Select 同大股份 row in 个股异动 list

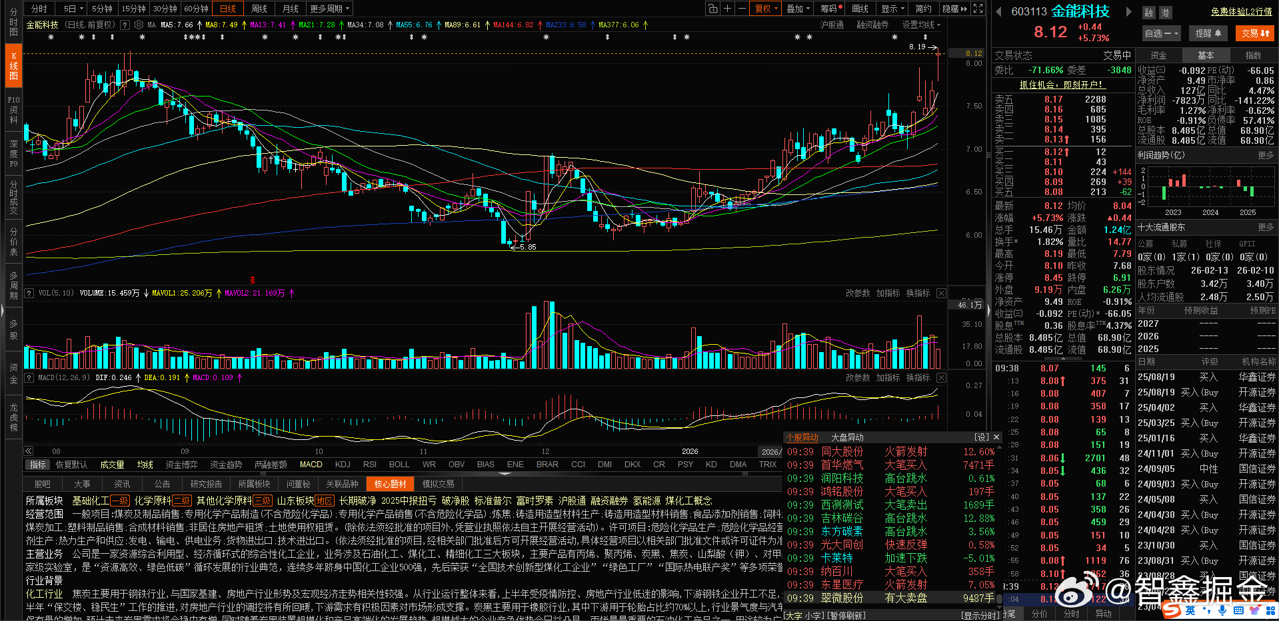(x=891, y=451)
